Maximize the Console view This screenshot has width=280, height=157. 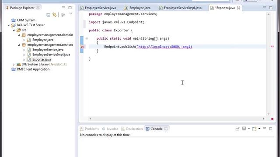coord(271,129)
